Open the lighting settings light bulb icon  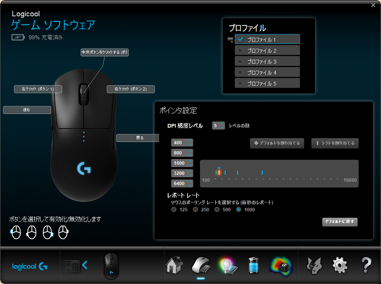(228, 266)
